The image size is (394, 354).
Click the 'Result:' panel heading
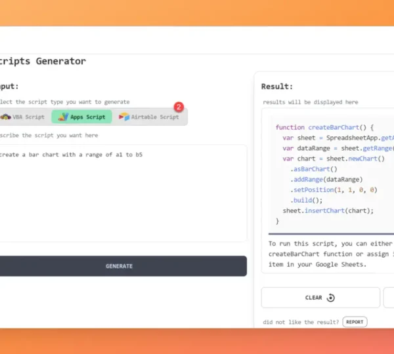[x=276, y=86]
